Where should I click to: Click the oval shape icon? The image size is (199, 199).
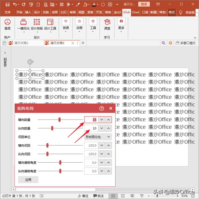point(103,5)
